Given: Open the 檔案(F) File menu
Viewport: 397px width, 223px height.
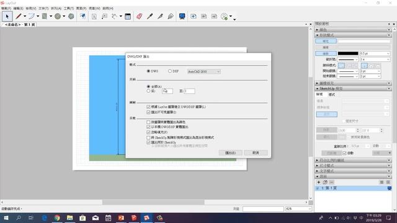Looking at the screenshot, I should pyautogui.click(x=6, y=8).
